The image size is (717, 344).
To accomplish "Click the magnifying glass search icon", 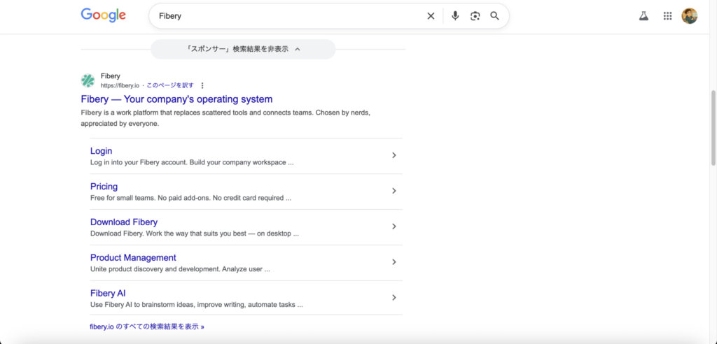I will click(x=495, y=16).
